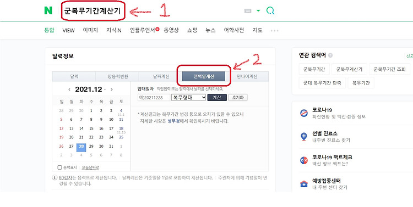Open the 코로나19 팩트체크 link
Viewport: 413px width, 207px height.
coord(332,158)
